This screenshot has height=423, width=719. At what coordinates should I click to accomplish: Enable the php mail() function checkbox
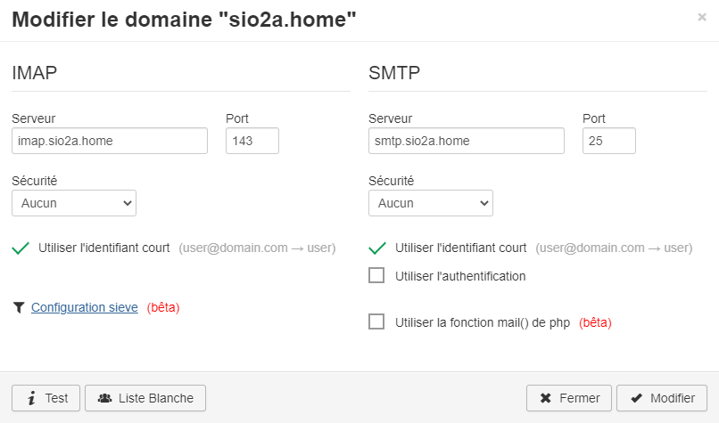click(x=376, y=321)
